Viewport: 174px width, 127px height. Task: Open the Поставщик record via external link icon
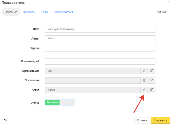(x=152, y=80)
